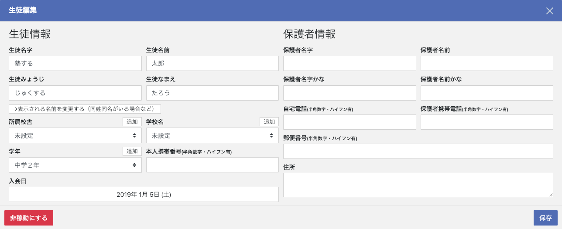The image size is (562, 229).
Task: Open the 学年 dropdown showing 中学２年
Action: pos(75,165)
